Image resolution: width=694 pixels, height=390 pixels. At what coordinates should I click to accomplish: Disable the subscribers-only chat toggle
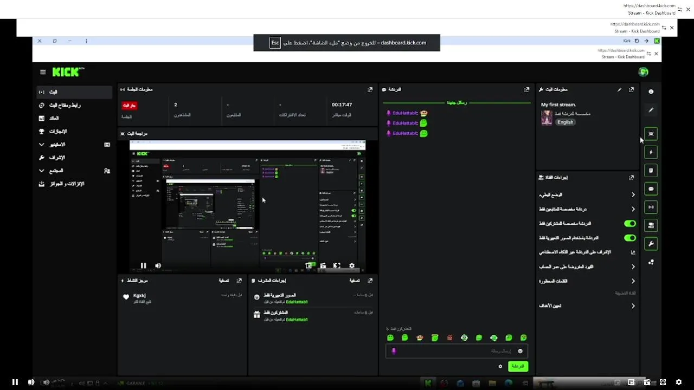pyautogui.click(x=629, y=224)
